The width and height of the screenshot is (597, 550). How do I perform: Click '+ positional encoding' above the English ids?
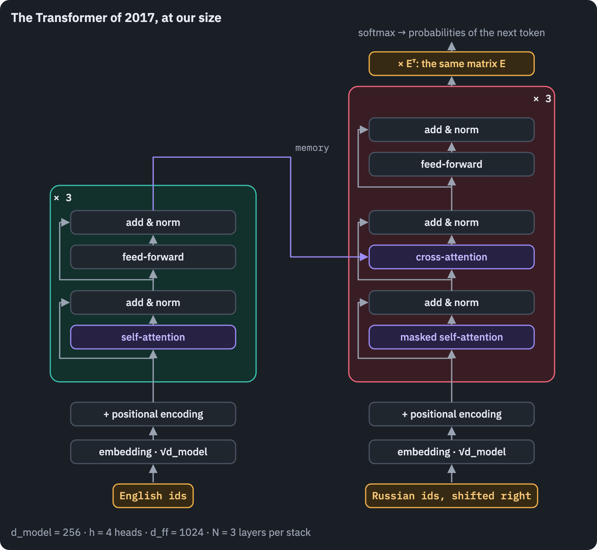click(x=153, y=414)
